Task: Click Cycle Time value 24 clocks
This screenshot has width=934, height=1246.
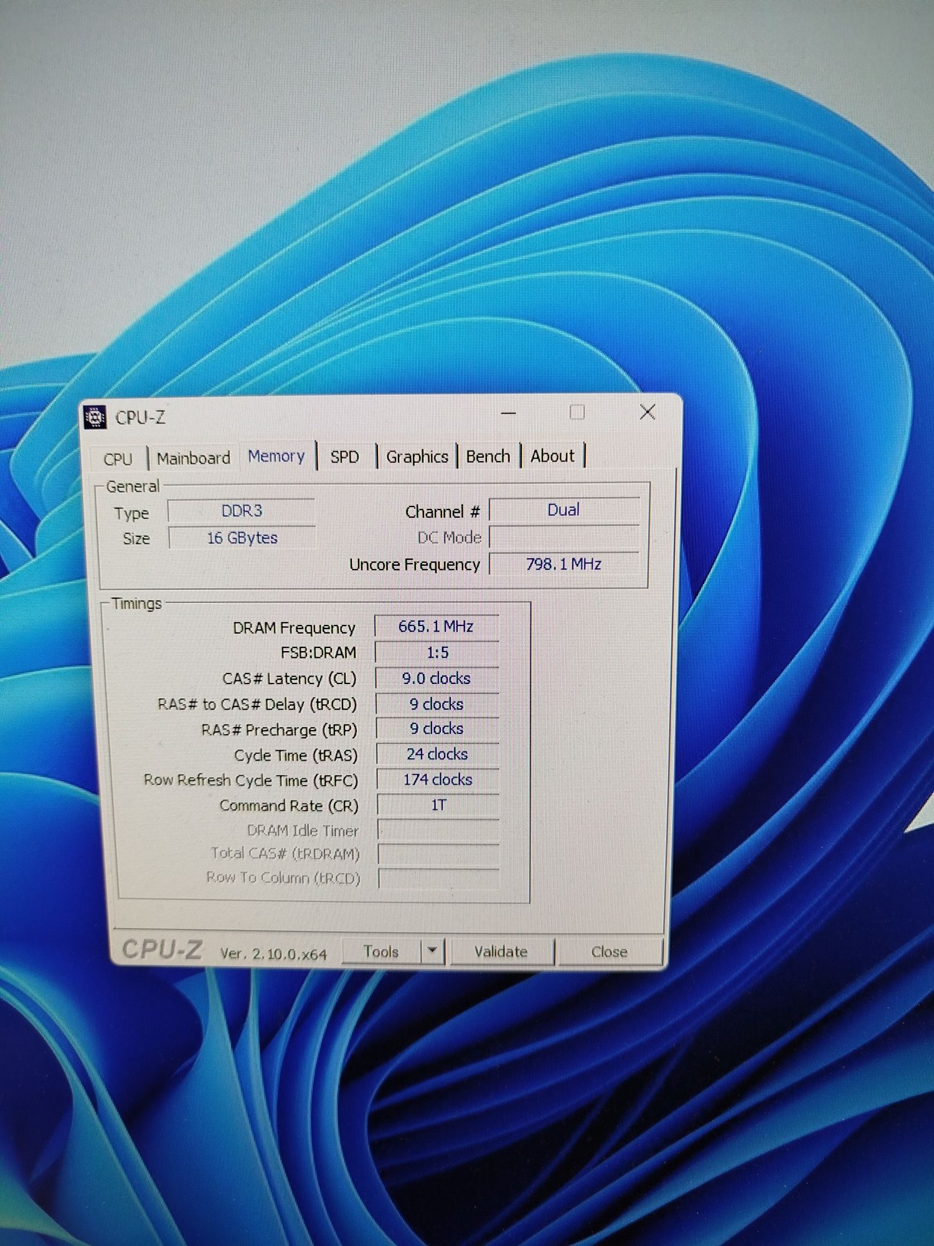Action: (x=438, y=754)
